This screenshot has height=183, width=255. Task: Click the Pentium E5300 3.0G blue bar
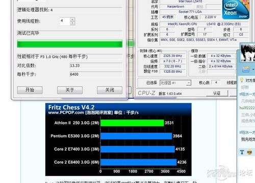tap(136, 136)
